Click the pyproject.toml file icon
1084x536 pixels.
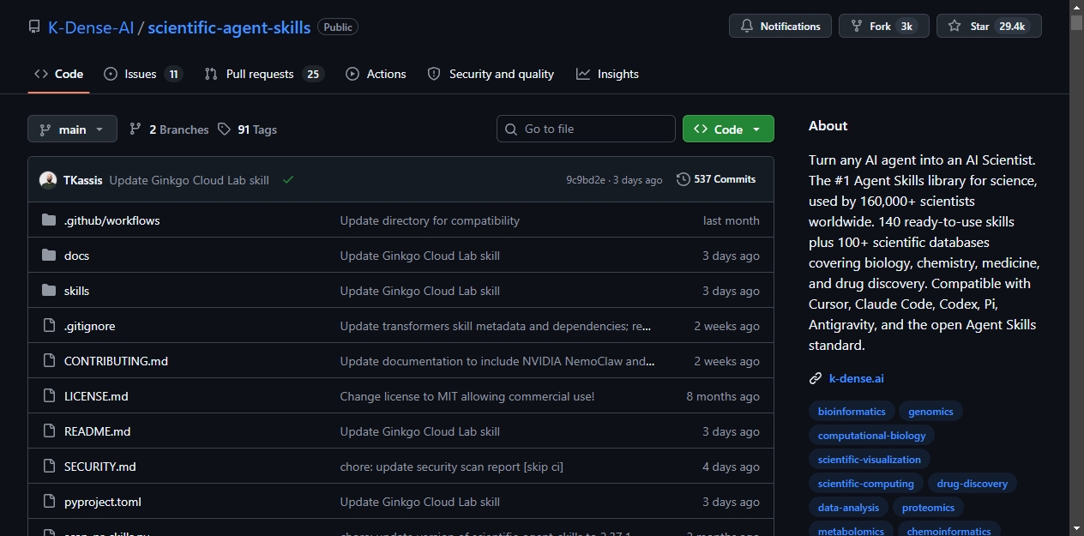[x=49, y=502]
